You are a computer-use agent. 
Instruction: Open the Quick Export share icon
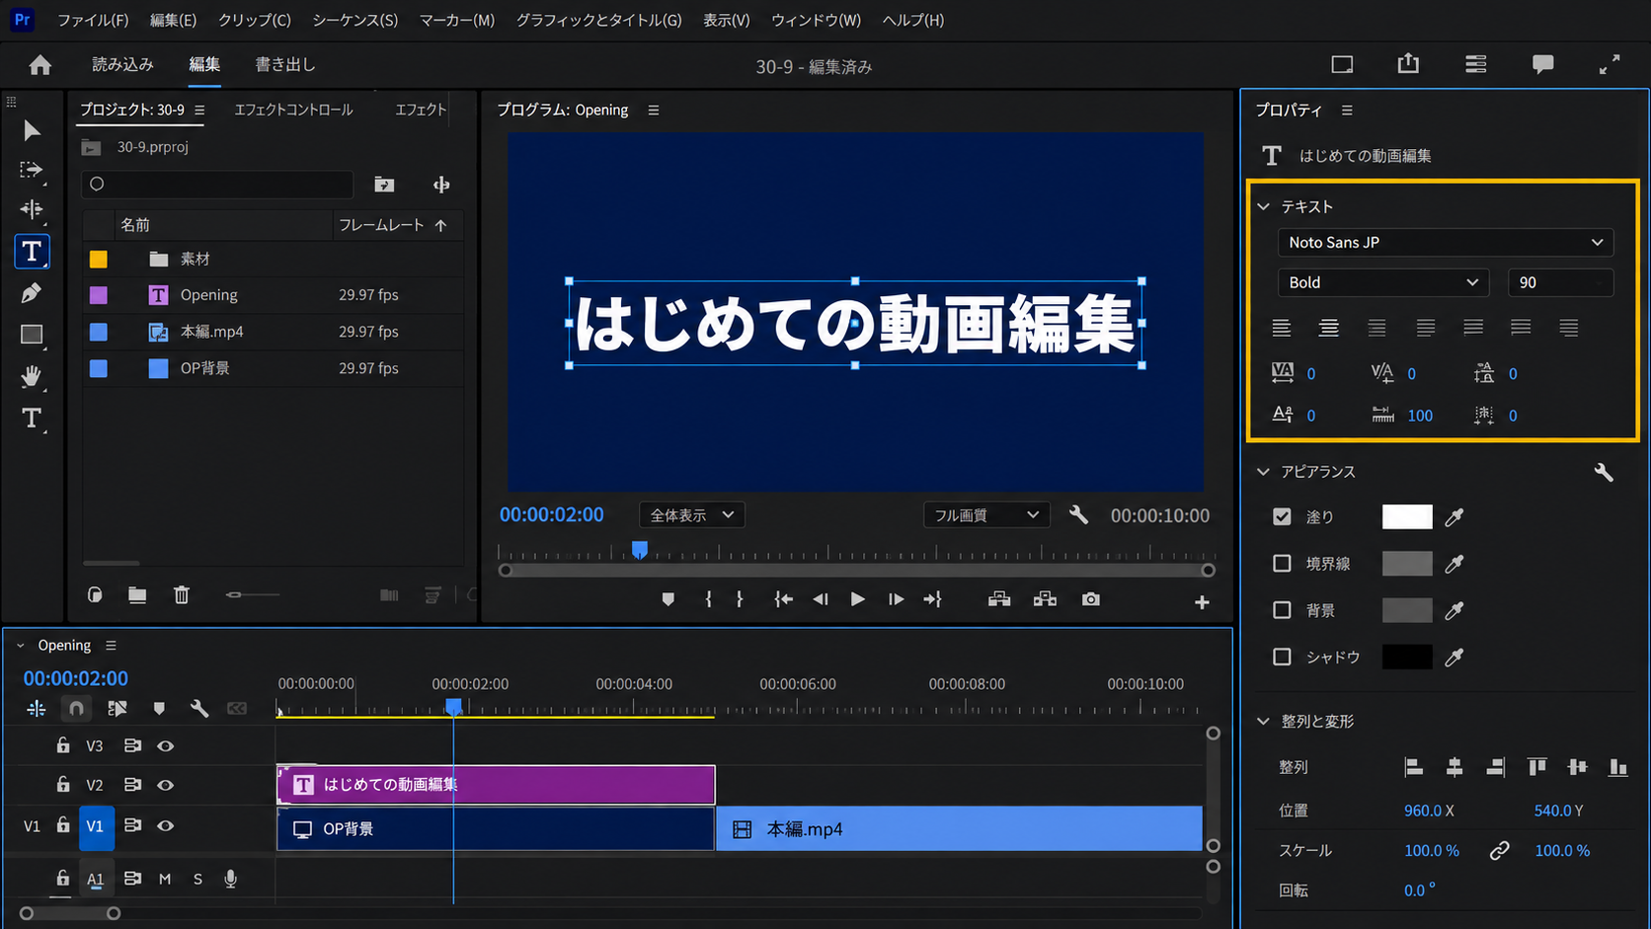[x=1408, y=64]
